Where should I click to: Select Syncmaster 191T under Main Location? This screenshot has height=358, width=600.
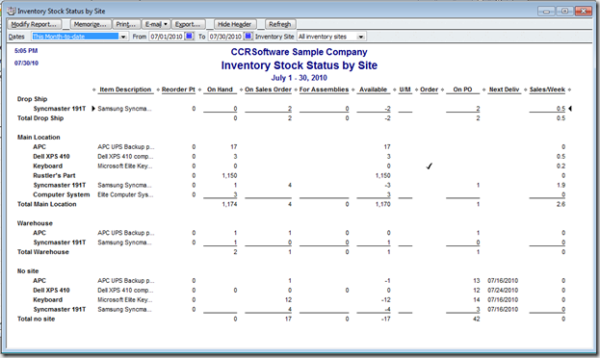[60, 185]
